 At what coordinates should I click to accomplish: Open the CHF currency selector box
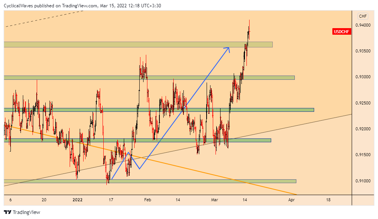pyautogui.click(x=363, y=16)
